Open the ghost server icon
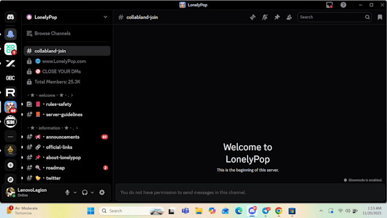The height and width of the screenshot is (218, 387). [10, 34]
